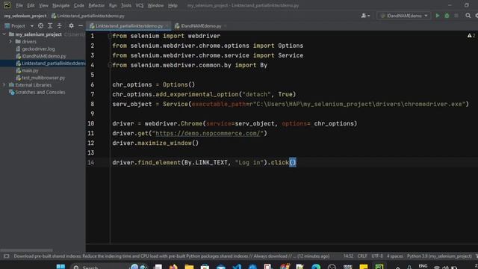
Task: Click Search Everywhere magnifier icon
Action: [468, 16]
